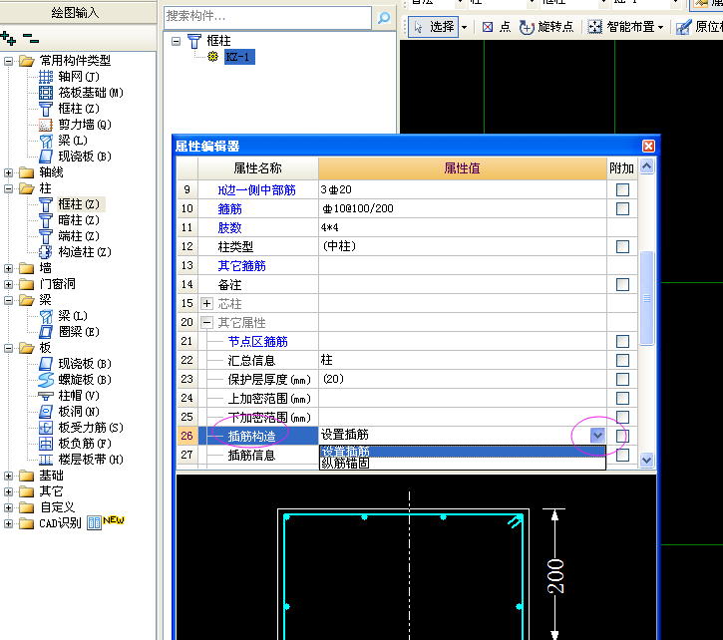Choose 螺旋板(B) under 板
The width and height of the screenshot is (723, 640).
tap(84, 380)
